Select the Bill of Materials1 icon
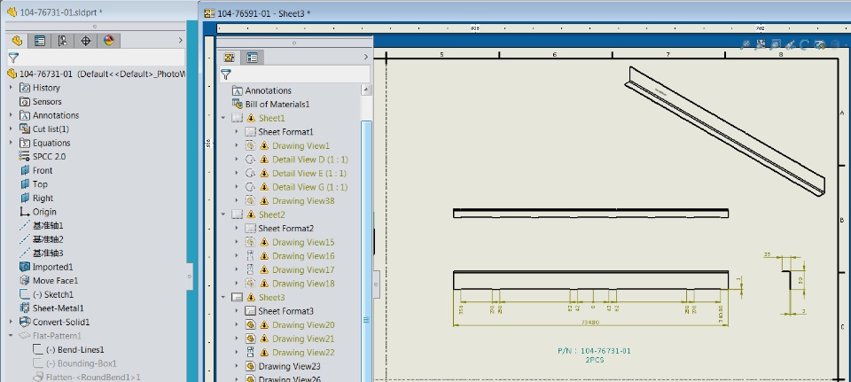Screen dimensions: 851x382 [x=237, y=105]
